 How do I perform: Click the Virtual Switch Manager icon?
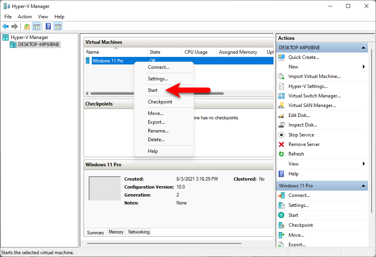[x=281, y=96]
